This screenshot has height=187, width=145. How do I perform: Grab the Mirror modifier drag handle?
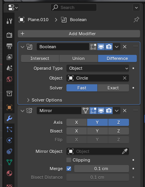[x=136, y=111]
